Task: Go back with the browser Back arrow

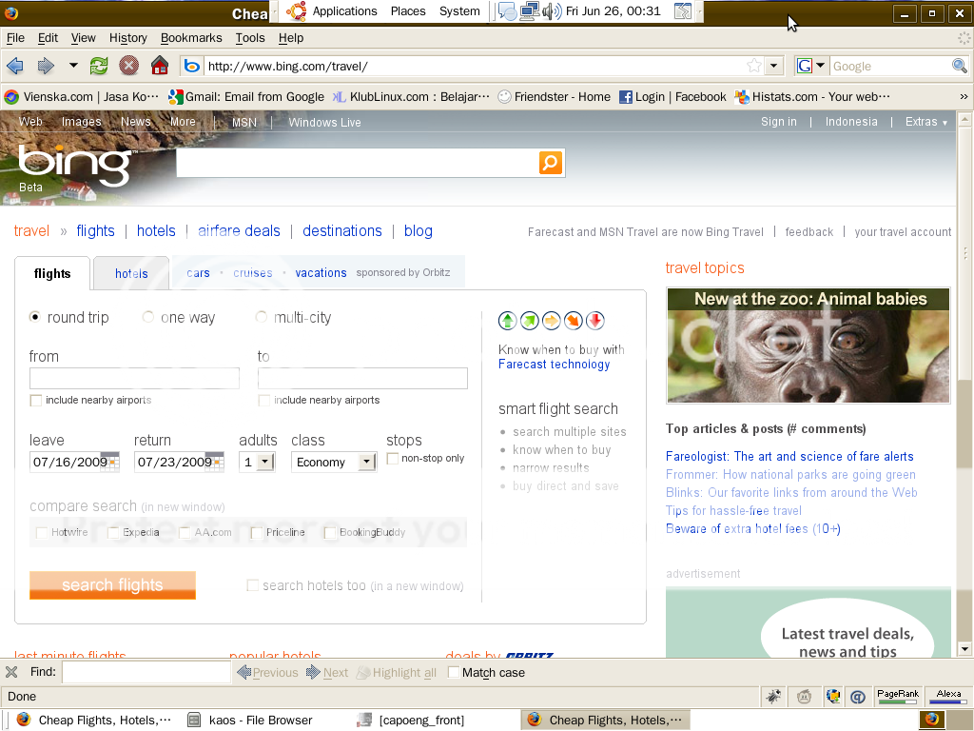Action: tap(15, 66)
